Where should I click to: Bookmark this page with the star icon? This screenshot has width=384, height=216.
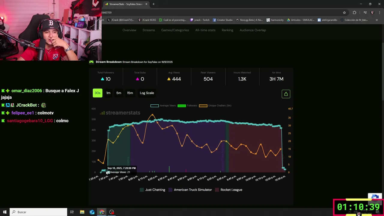344,13
